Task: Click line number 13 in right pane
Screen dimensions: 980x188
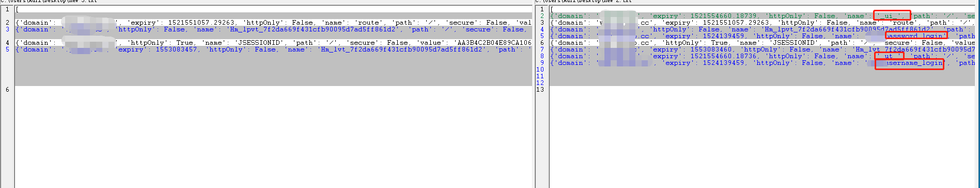Action: 540,90
